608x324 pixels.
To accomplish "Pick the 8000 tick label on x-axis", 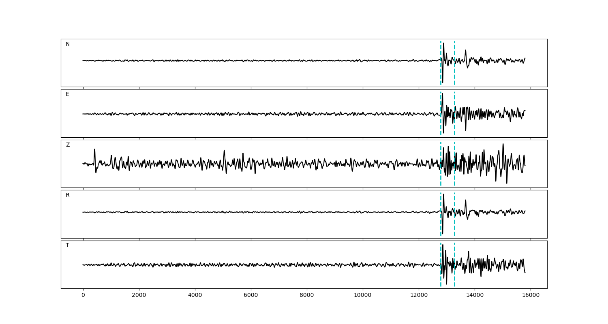I will (x=307, y=295).
